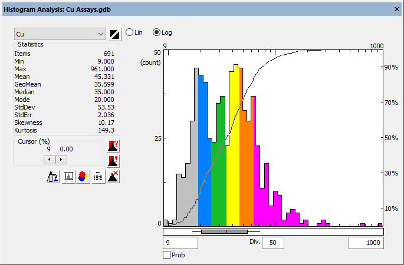Click the (count) axis label
Image resolution: width=404 pixels, height=265 pixels.
[x=150, y=62]
